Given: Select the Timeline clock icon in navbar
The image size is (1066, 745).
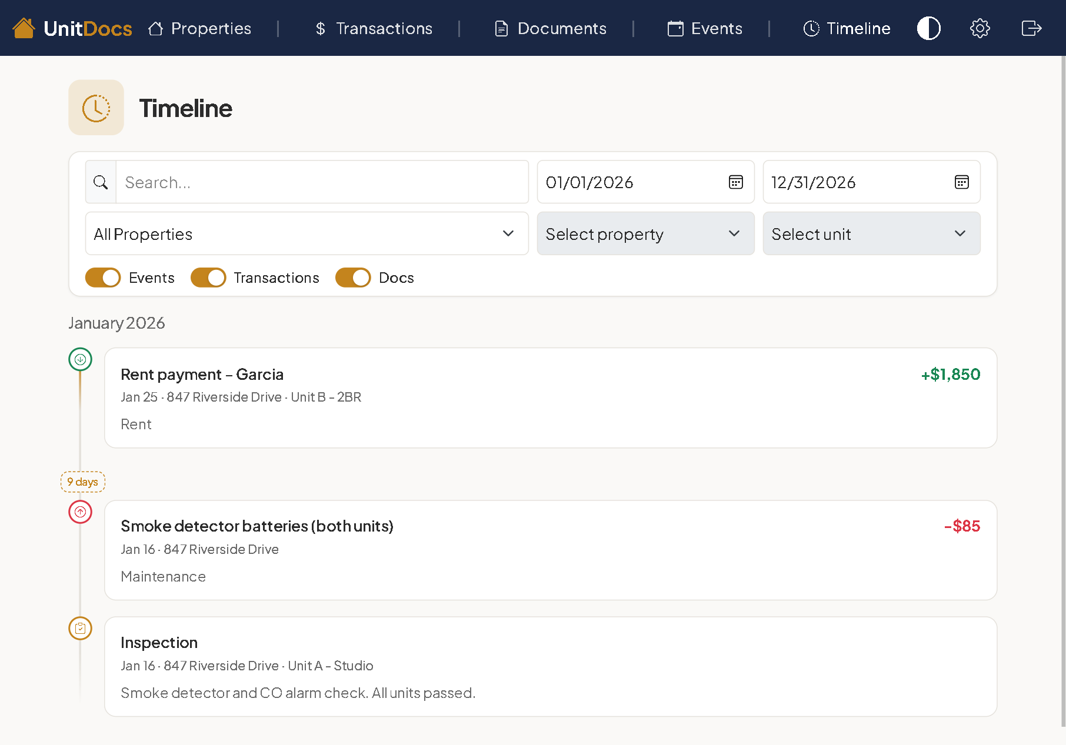Looking at the screenshot, I should tap(811, 28).
